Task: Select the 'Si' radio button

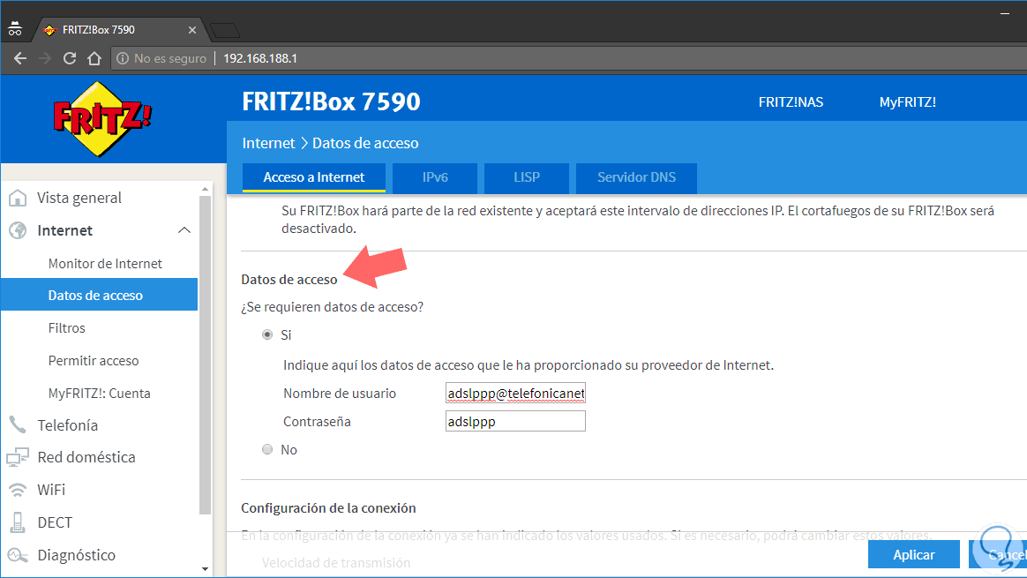Action: click(267, 334)
